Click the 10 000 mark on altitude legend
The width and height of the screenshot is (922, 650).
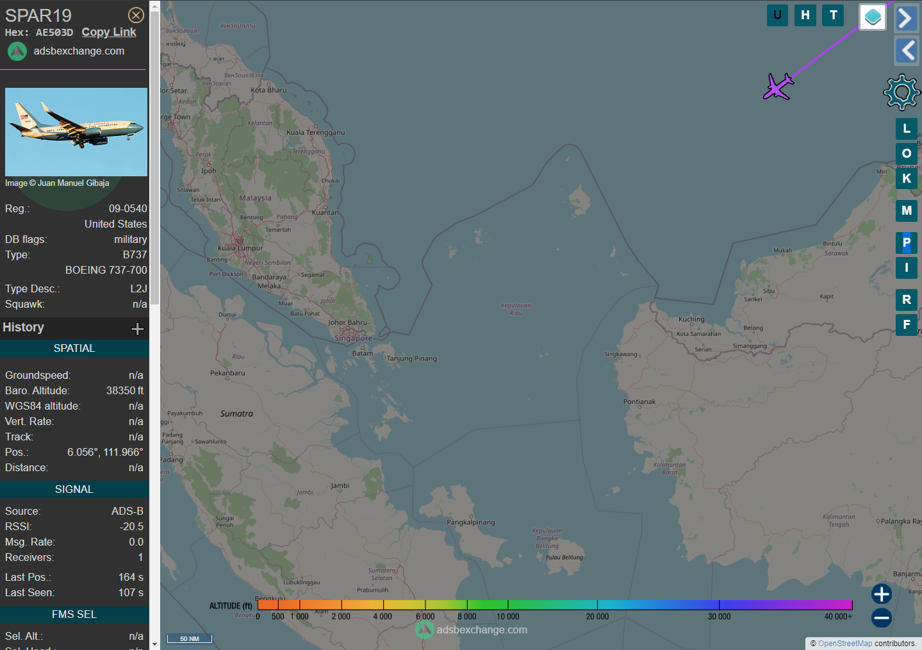pyautogui.click(x=508, y=617)
